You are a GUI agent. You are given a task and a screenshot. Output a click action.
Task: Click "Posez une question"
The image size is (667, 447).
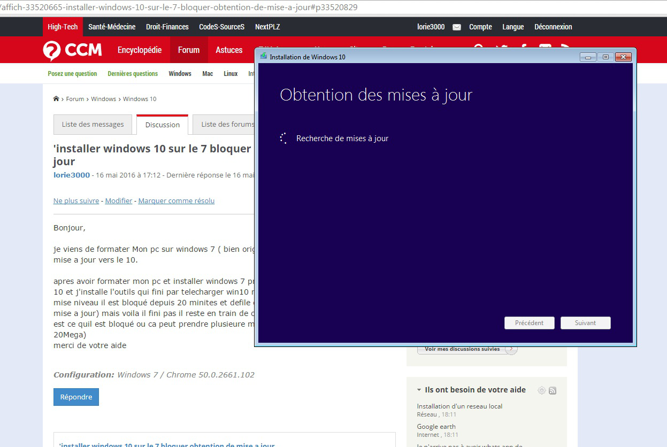73,74
